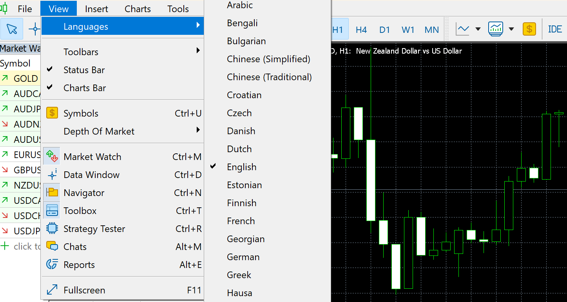Open Chats from the View menu

[x=75, y=247]
